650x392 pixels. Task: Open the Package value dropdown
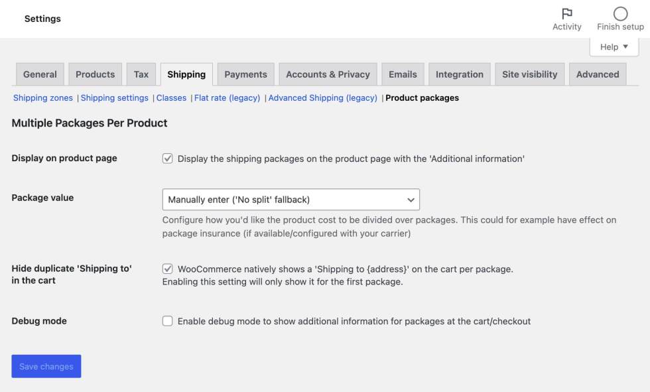[x=291, y=200]
